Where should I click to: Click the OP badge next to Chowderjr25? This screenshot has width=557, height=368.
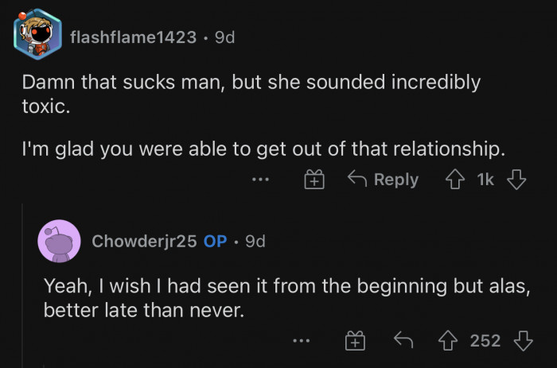pos(216,241)
